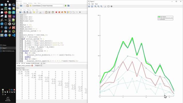Launch Visual Studio Code from the taskbar icons

tap(13, 35)
